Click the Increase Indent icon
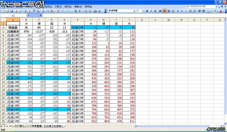Viewport: 227px width, 132px height. [x=204, y=11]
